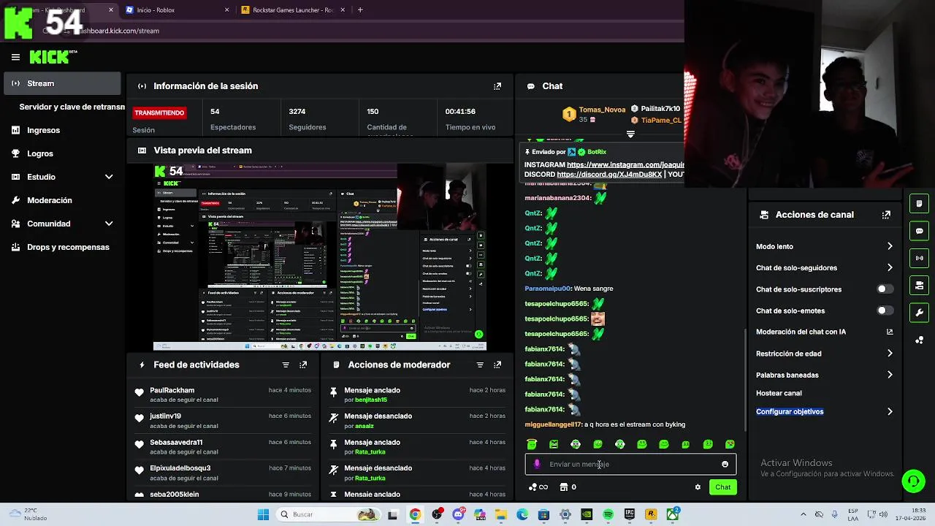This screenshot has width=935, height=526.
Task: Open the wrench tools icon in right rail
Action: pyautogui.click(x=919, y=313)
